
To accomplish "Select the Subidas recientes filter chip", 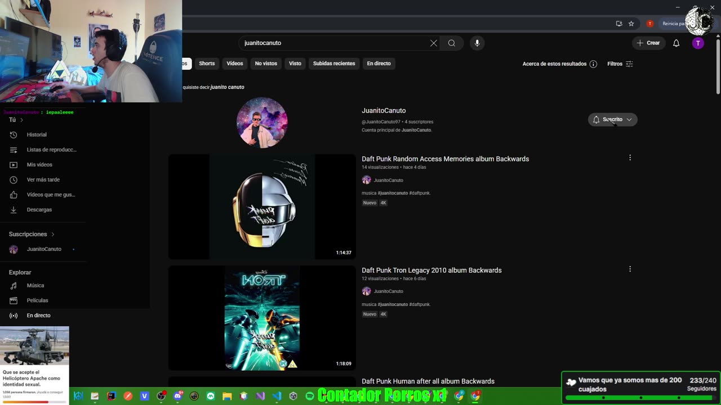I will click(334, 64).
